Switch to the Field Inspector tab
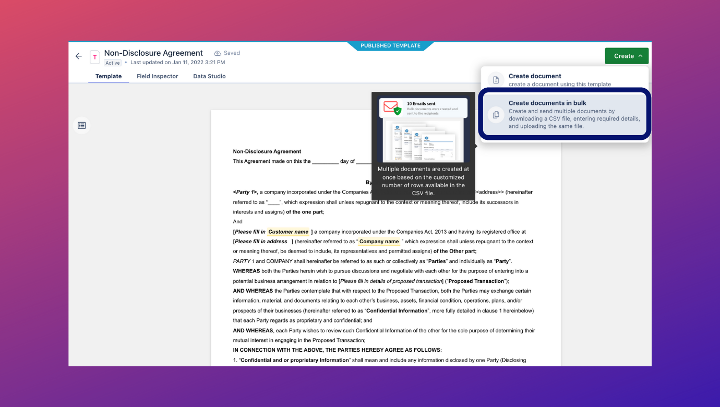The width and height of the screenshot is (720, 407). point(157,76)
